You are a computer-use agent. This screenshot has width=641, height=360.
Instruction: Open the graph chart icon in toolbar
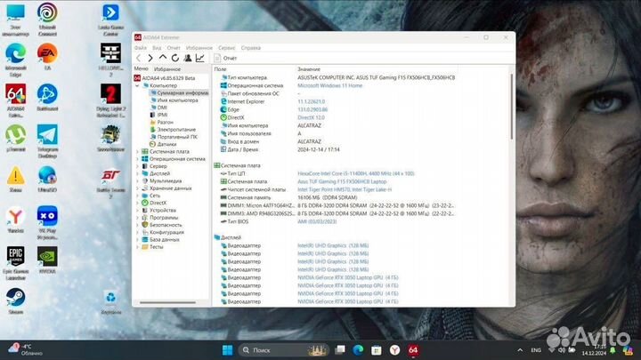(x=200, y=58)
